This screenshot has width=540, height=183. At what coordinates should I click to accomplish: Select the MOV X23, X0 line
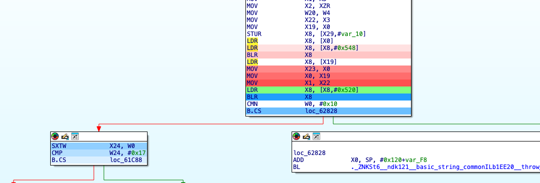click(328, 69)
